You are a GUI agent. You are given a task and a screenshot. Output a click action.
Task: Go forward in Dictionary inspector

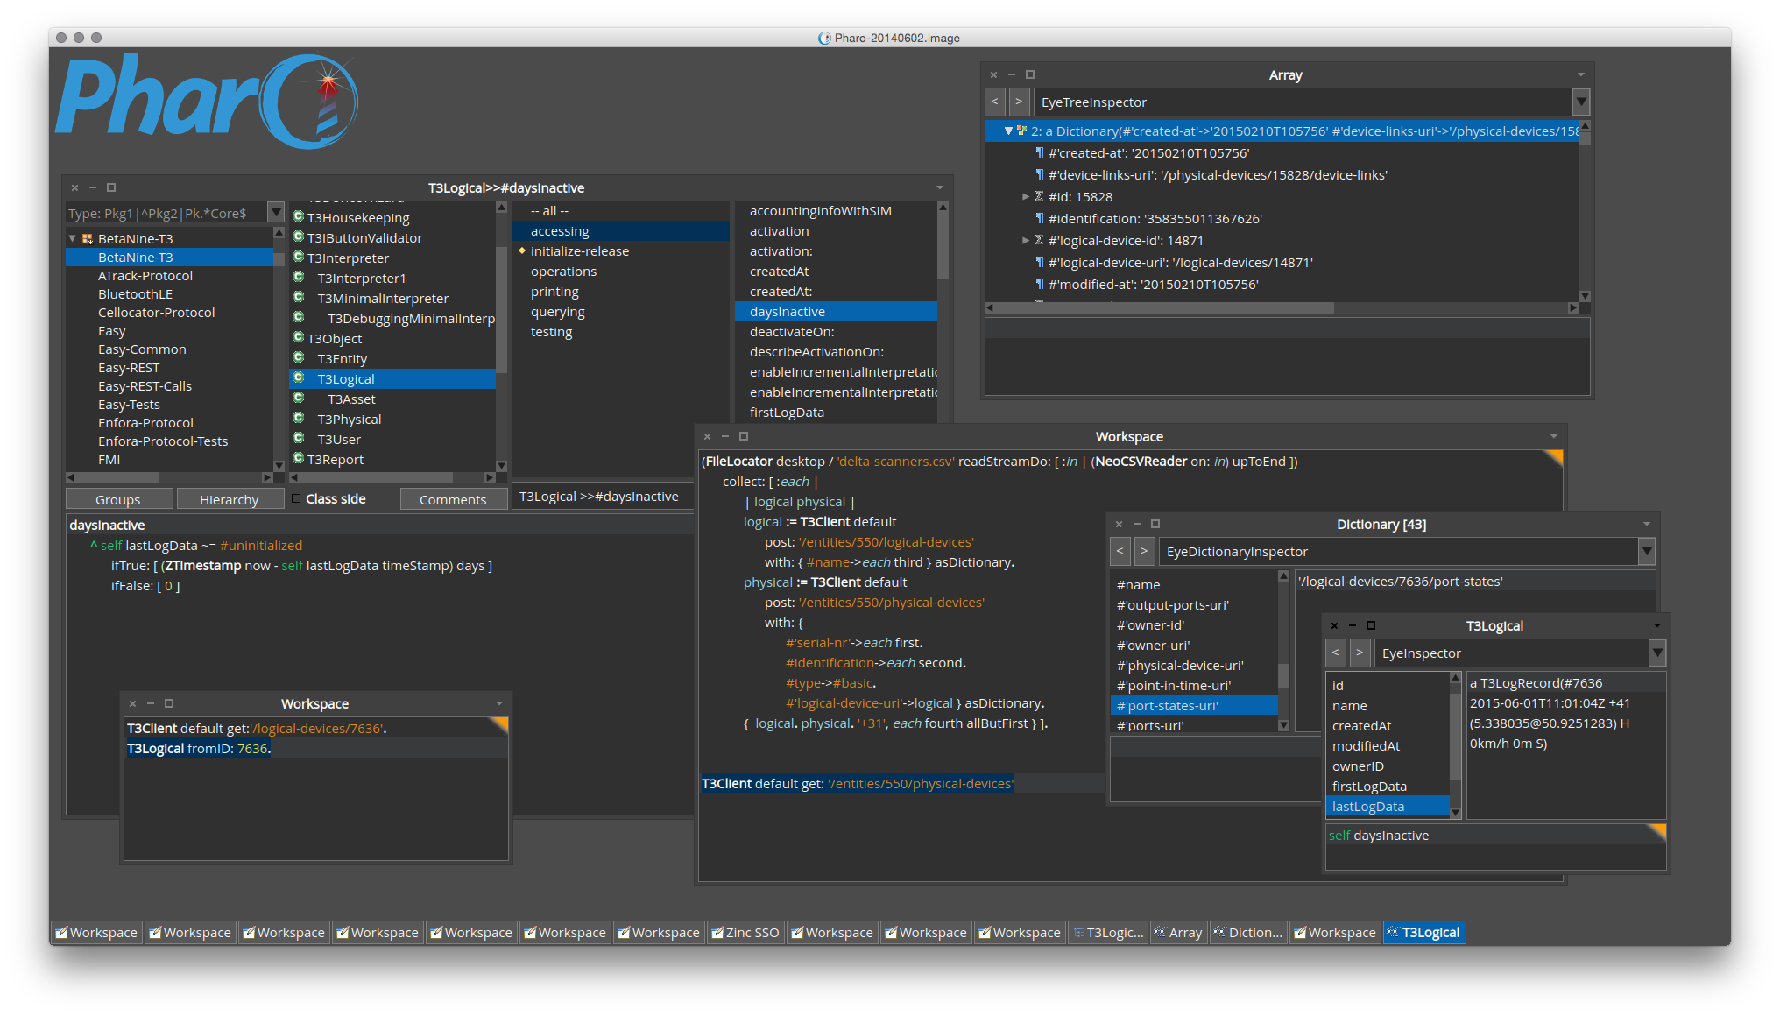point(1144,552)
